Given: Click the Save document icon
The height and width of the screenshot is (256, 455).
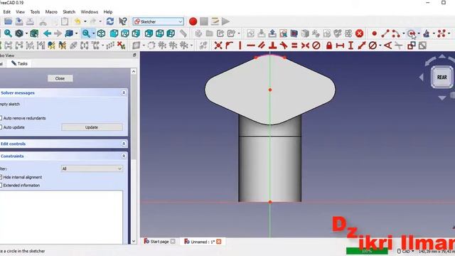Looking at the screenshot, I should pos(19,21).
